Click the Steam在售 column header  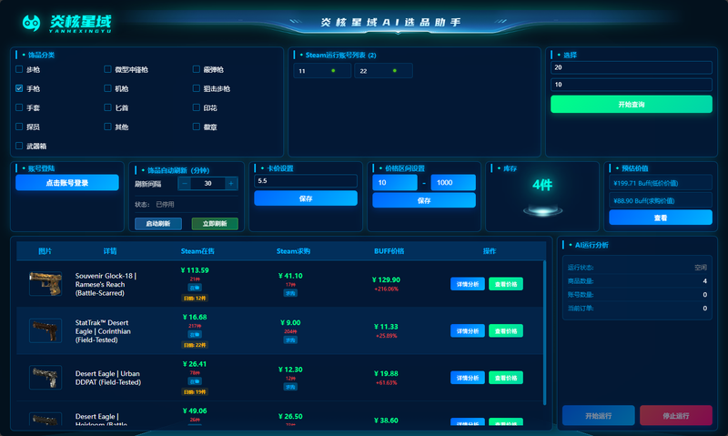(197, 250)
